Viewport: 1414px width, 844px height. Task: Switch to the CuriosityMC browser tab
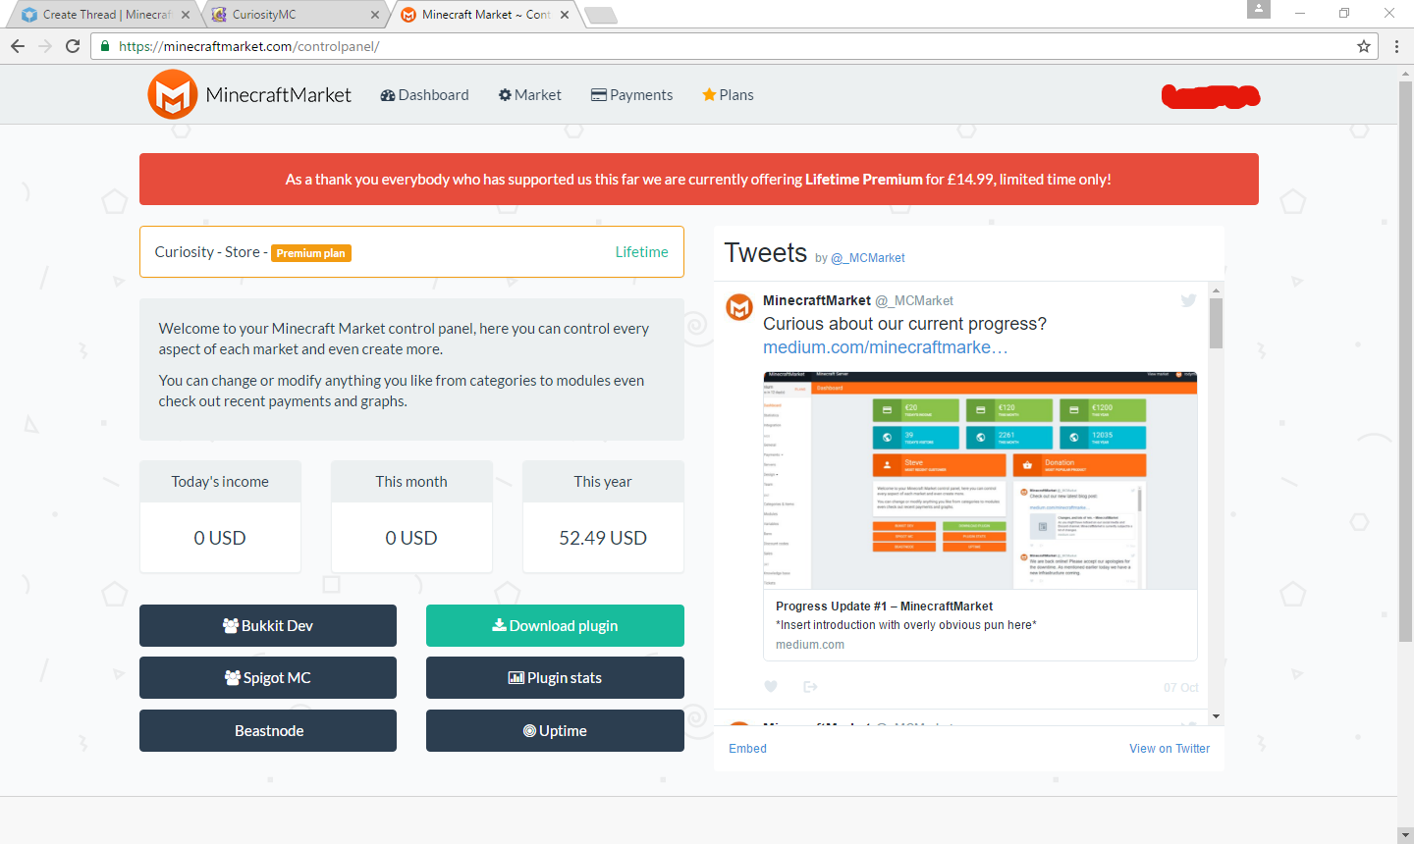(295, 15)
